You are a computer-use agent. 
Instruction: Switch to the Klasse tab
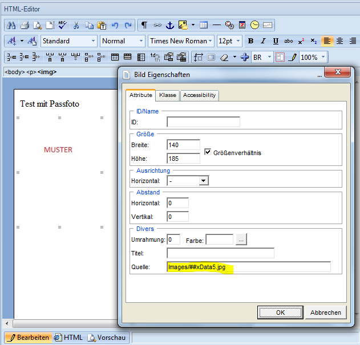[x=168, y=95]
